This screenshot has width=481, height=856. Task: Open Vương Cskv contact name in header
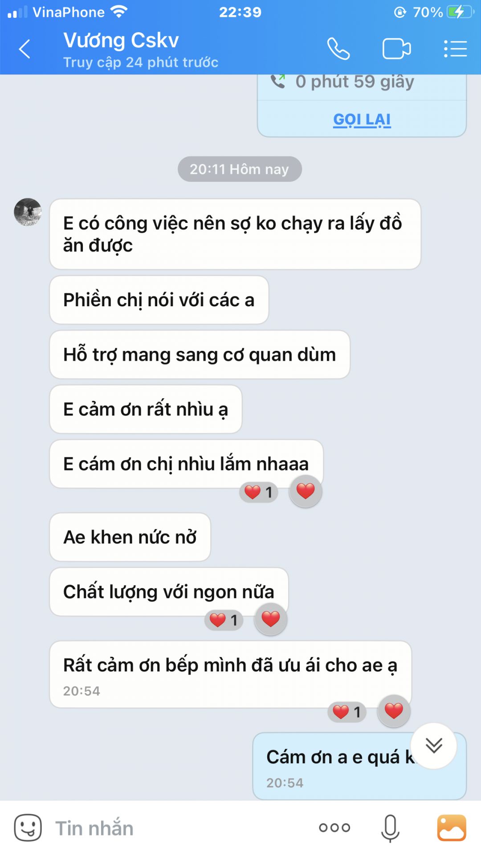121,41
